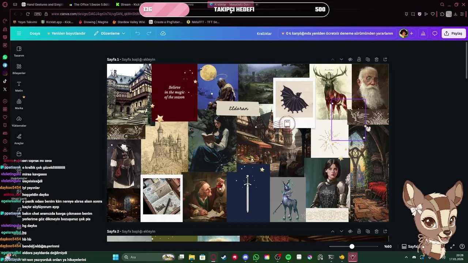This screenshot has height=263, width=468.
Task: Open new browser tab with plus
Action: tap(257, 4)
